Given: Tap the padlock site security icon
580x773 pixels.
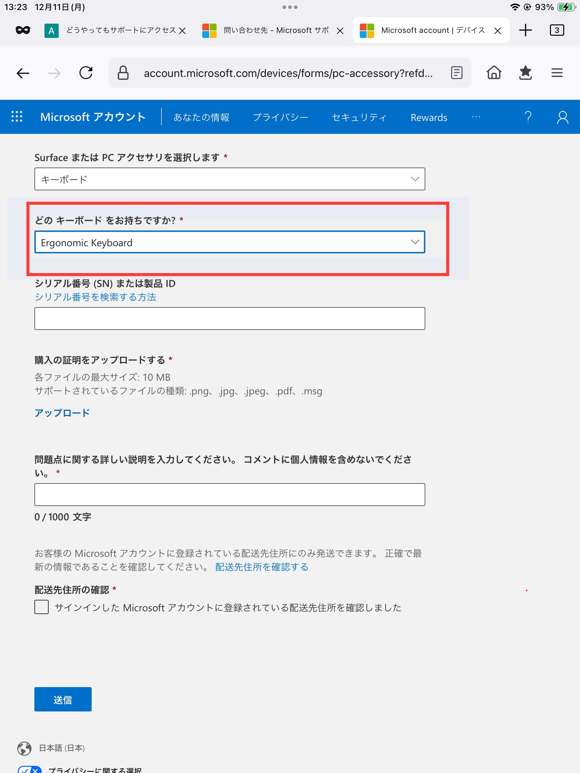Looking at the screenshot, I should 123,73.
